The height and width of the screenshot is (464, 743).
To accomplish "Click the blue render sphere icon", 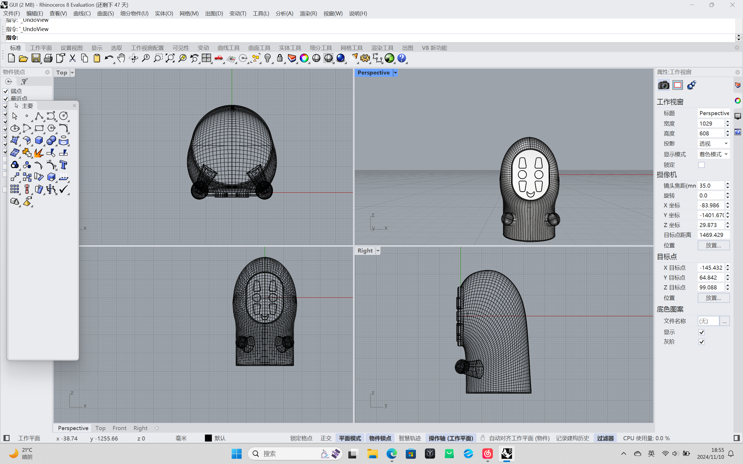I will (x=340, y=58).
